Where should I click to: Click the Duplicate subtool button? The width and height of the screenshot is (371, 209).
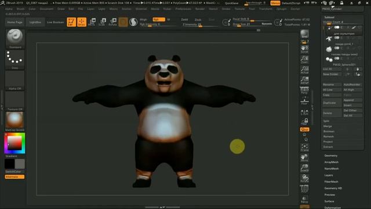click(332, 103)
